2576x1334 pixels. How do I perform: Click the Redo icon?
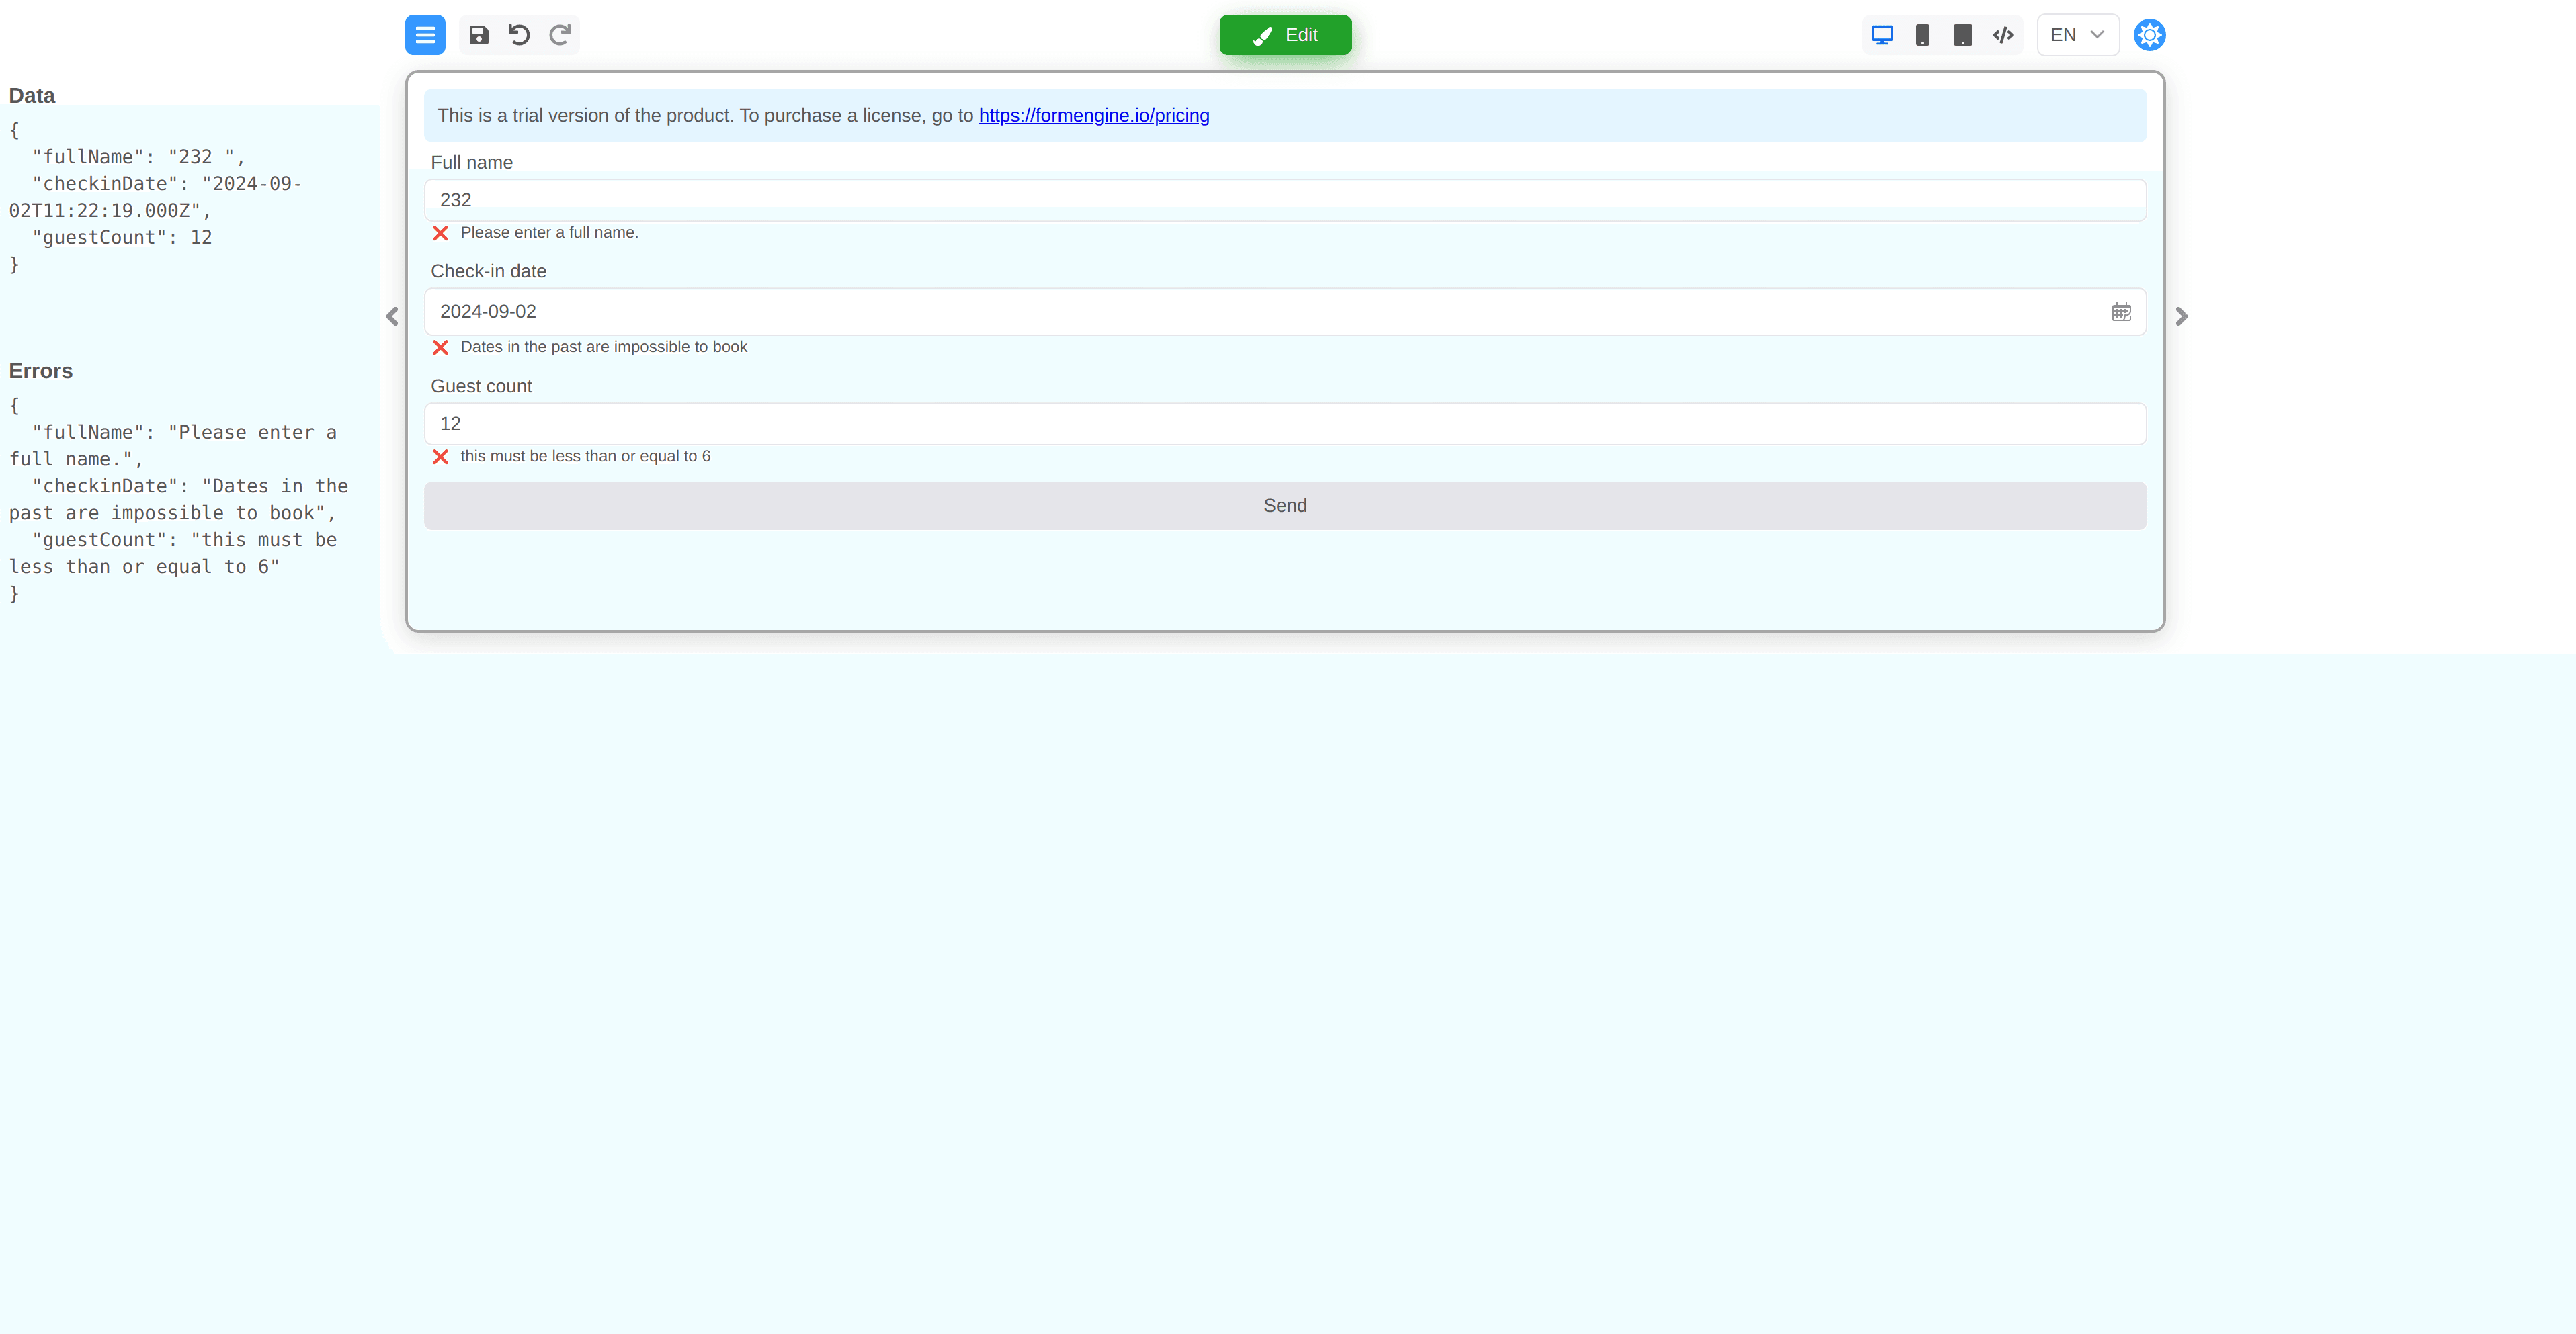tap(560, 35)
